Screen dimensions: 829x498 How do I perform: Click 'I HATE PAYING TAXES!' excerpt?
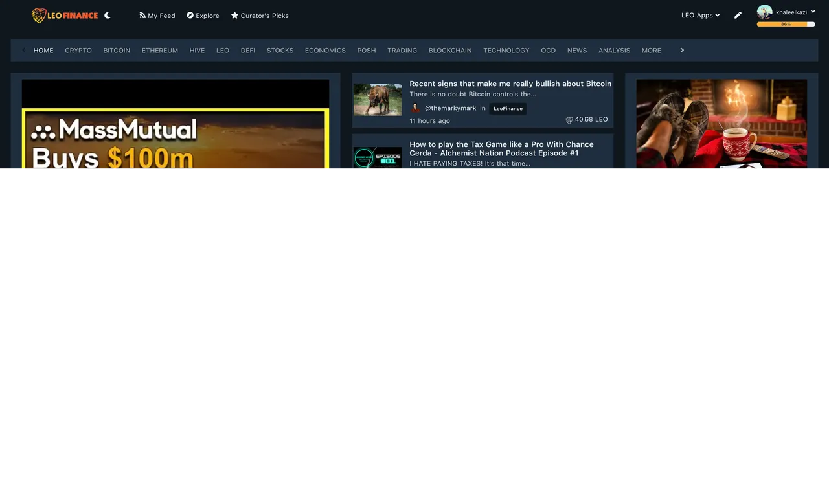(x=470, y=164)
